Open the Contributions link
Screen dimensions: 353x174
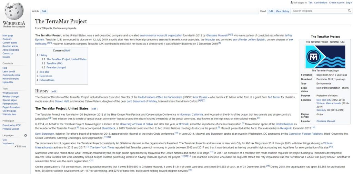(321, 3)
